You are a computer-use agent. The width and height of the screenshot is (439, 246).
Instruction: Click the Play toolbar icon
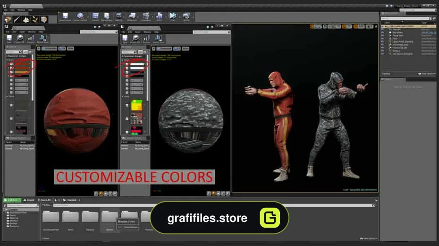pyautogui.click(x=173, y=17)
